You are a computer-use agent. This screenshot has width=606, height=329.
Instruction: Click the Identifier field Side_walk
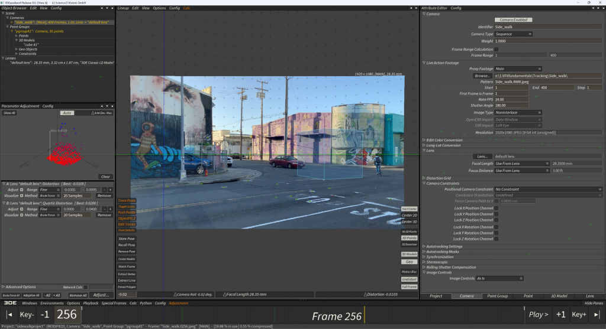click(x=548, y=27)
